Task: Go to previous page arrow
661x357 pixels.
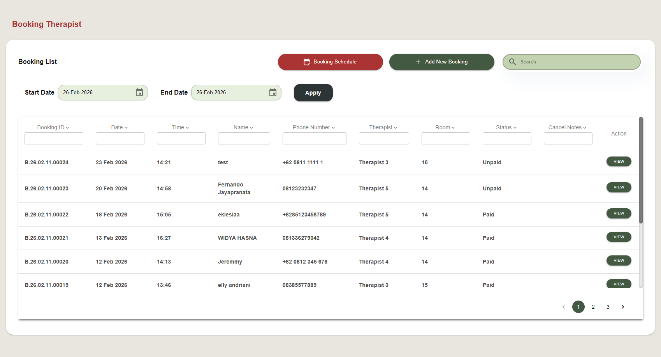Action: [x=564, y=307]
